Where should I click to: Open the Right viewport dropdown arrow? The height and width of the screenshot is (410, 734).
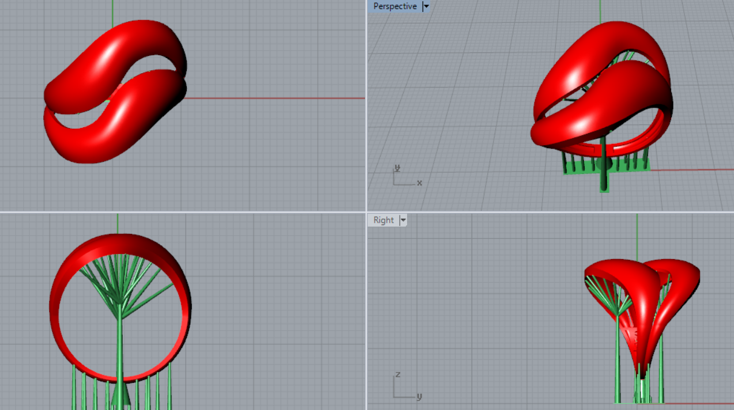[x=403, y=220]
